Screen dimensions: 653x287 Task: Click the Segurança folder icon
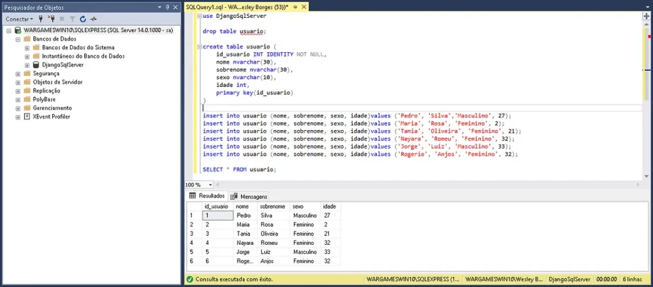27,73
